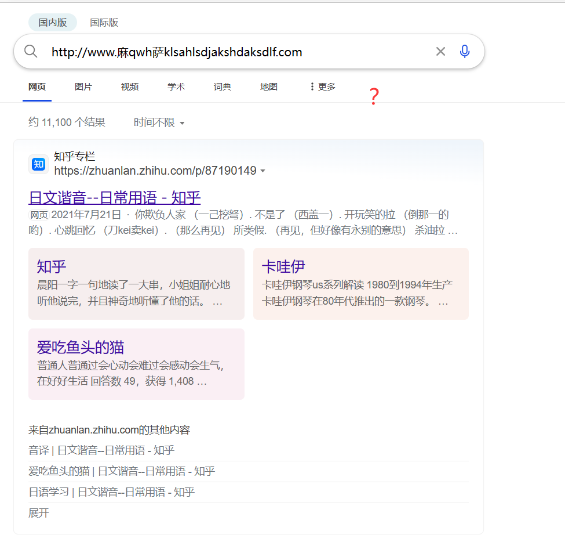This screenshot has height=542, width=565.
Task: Click the 约 11,100 个结果 count text
Action: [x=67, y=122]
